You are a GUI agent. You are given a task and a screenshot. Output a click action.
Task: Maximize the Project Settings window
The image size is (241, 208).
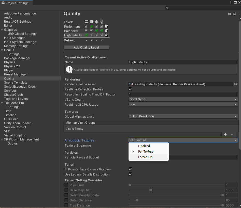coord(235,2)
